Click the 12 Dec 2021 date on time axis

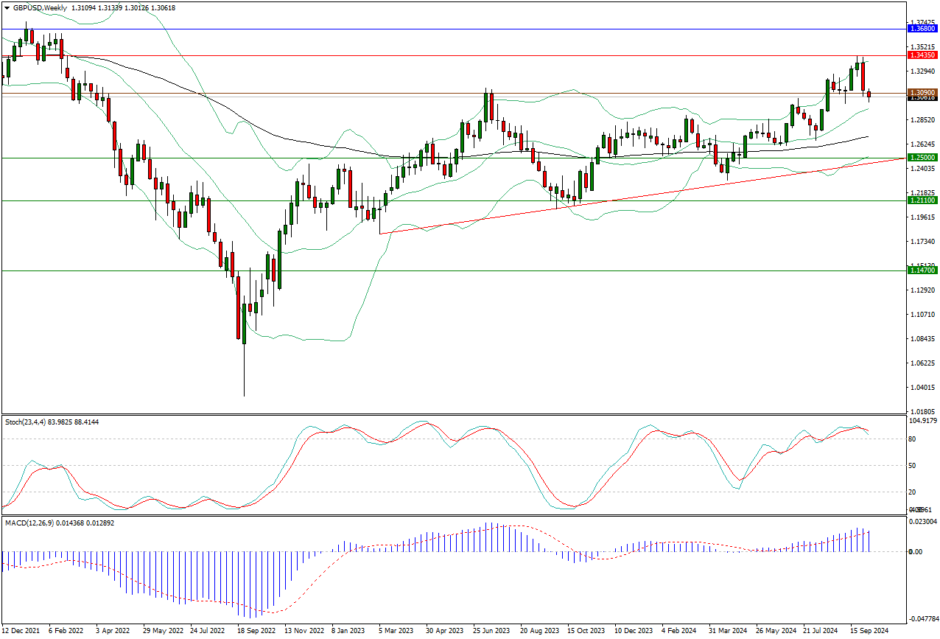tap(21, 632)
